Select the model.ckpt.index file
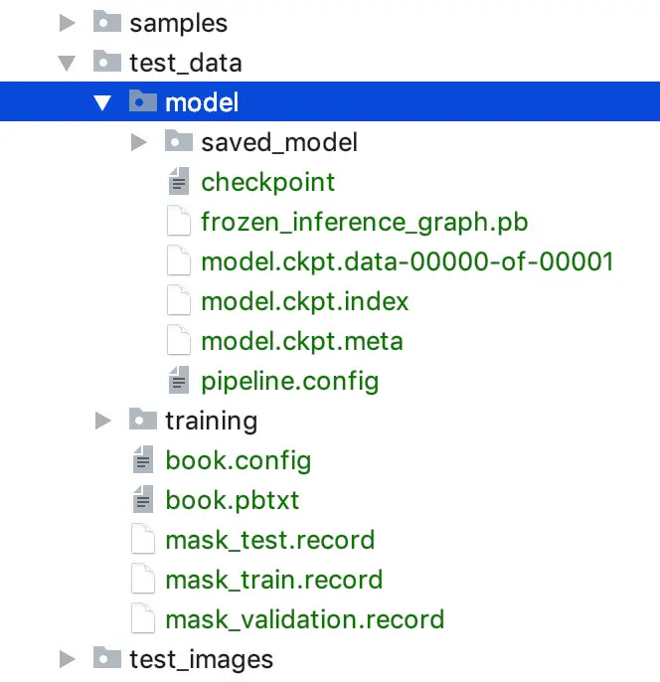The image size is (660, 682). pyautogui.click(x=304, y=301)
